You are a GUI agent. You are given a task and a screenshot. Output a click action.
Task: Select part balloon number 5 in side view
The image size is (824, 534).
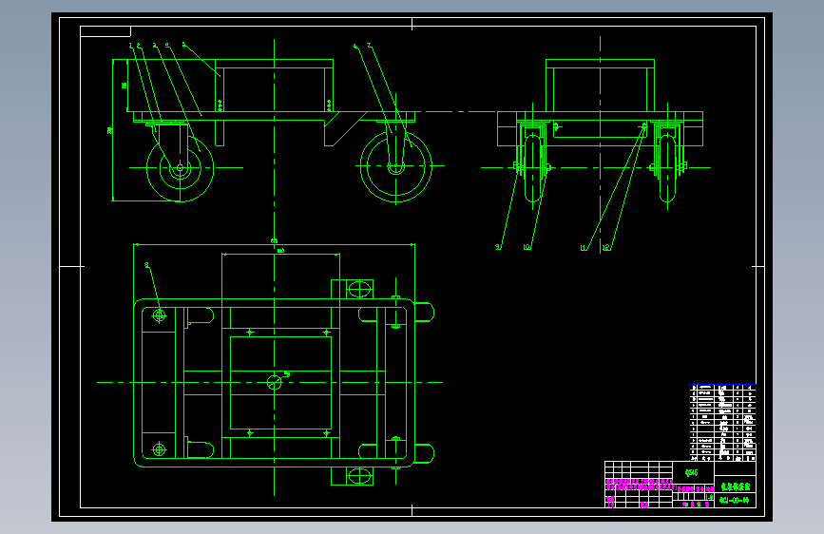pos(184,45)
